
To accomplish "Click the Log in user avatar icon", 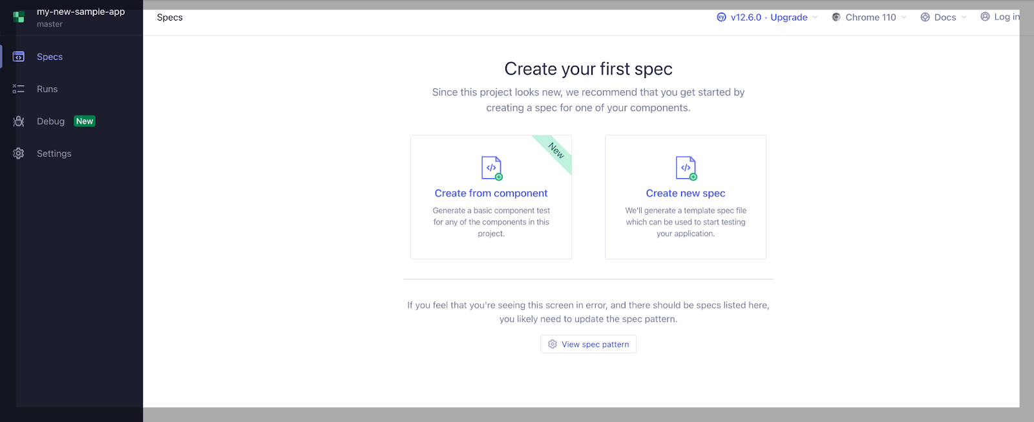I will (x=985, y=17).
